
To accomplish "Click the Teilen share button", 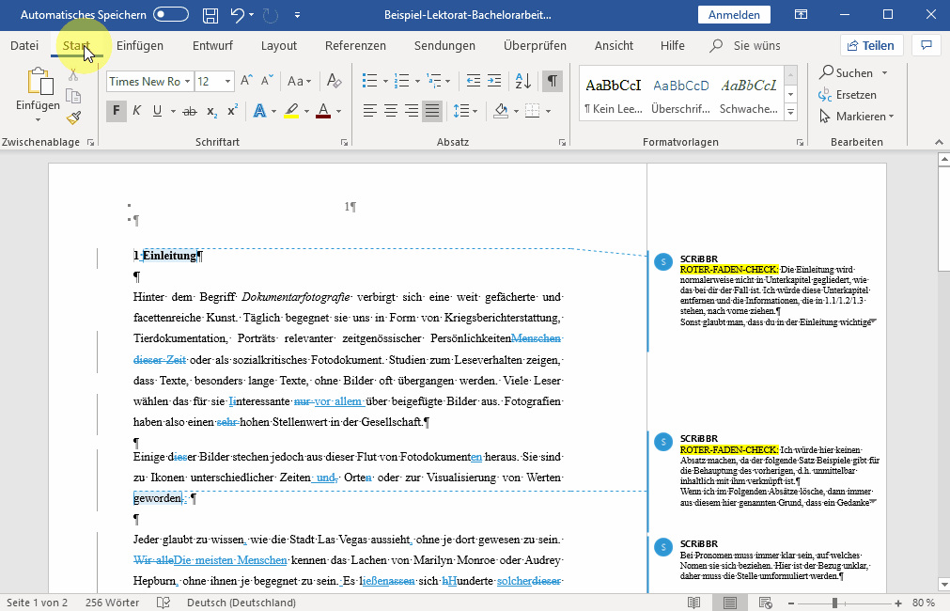I will coord(871,45).
